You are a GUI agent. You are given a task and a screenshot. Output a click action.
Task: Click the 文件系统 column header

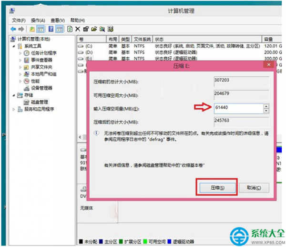click(x=142, y=39)
